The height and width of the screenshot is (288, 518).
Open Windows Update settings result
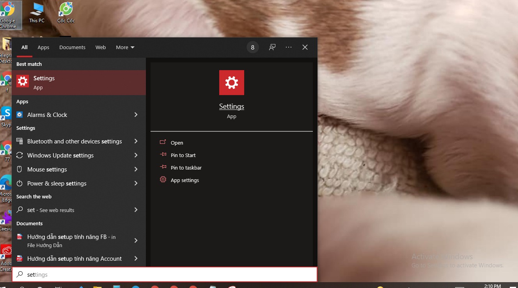[79, 155]
